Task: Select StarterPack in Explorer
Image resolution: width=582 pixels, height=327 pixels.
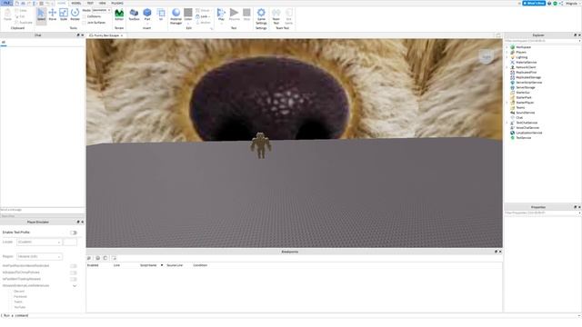Action: 524,97
